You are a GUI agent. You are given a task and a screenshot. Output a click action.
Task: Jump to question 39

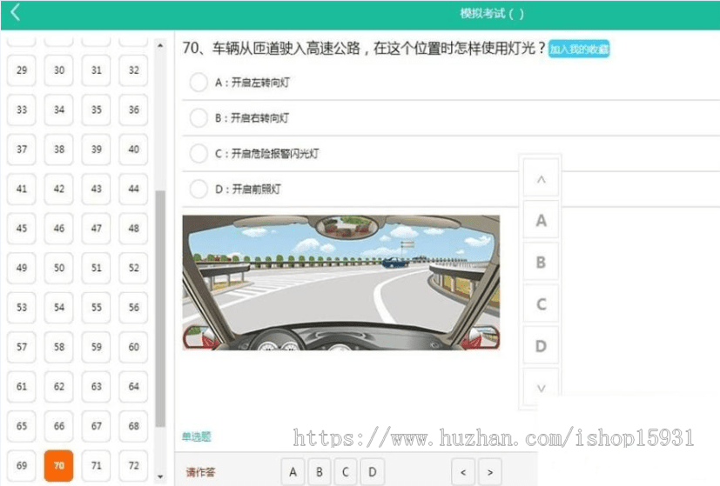96,149
